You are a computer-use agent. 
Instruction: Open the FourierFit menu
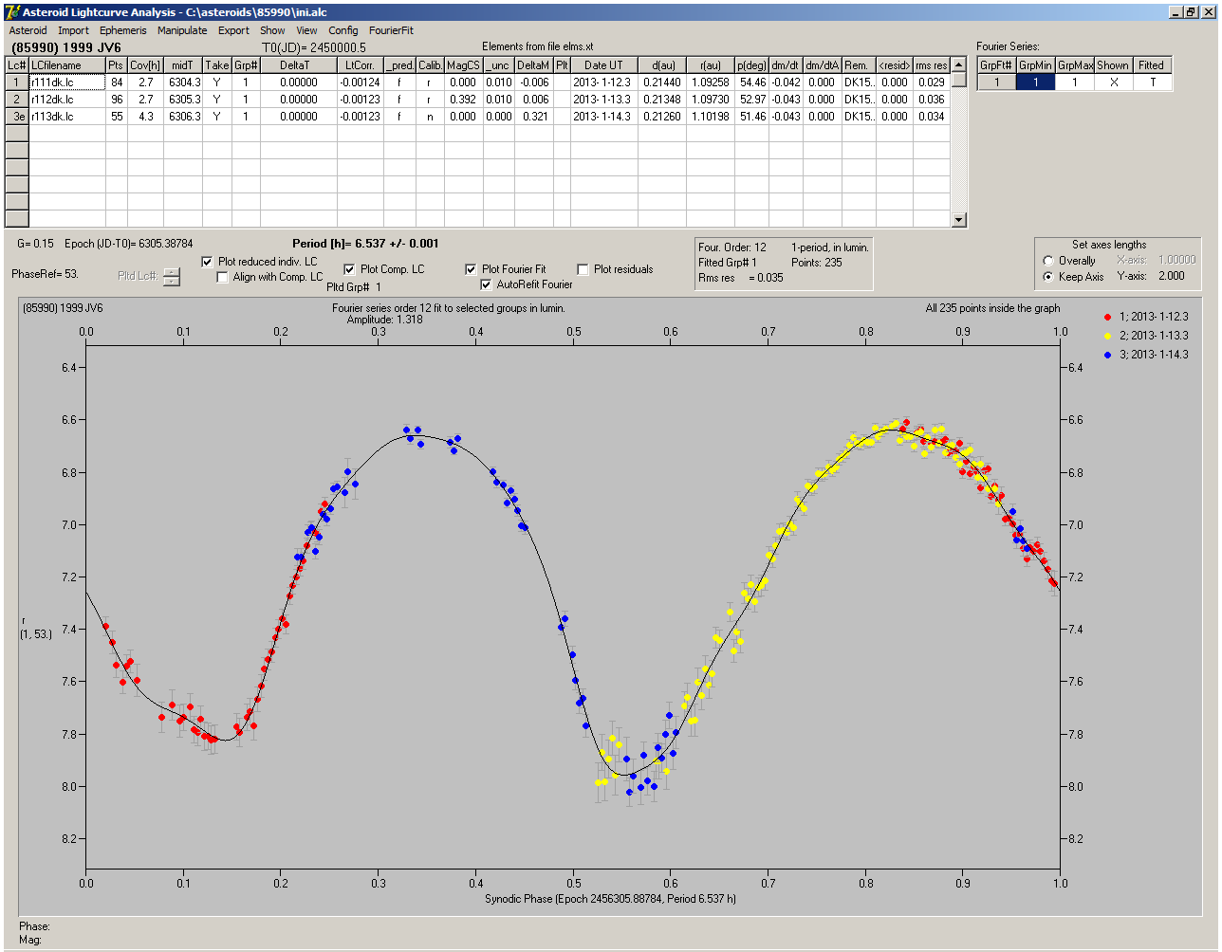(x=391, y=30)
